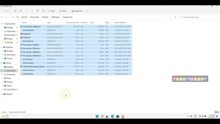220x124 pixels.
Task: Select file-sample_500kB.doc file
Action: point(76,27)
